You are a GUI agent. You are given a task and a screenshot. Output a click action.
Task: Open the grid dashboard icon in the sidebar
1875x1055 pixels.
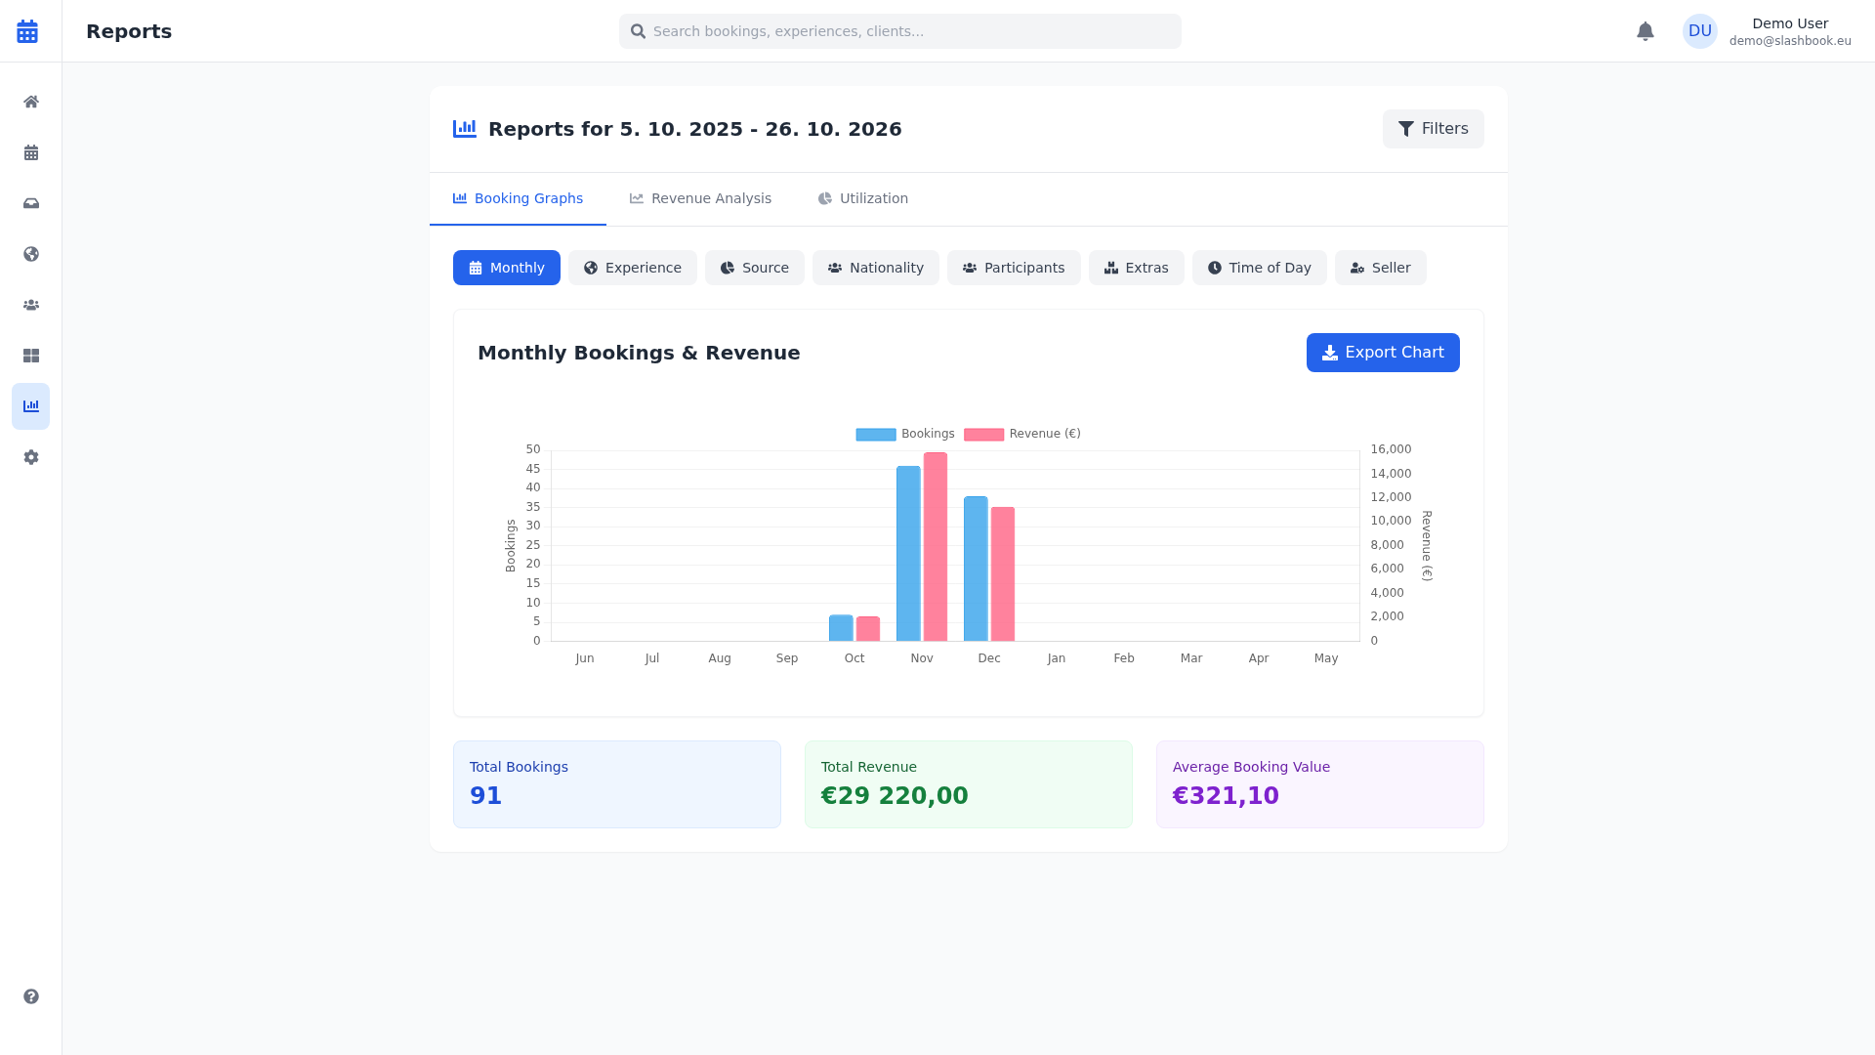point(30,356)
